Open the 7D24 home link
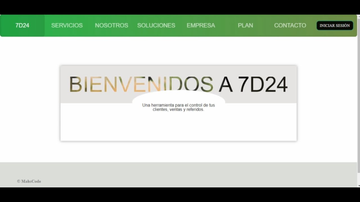This screenshot has height=202, width=360. tap(22, 26)
